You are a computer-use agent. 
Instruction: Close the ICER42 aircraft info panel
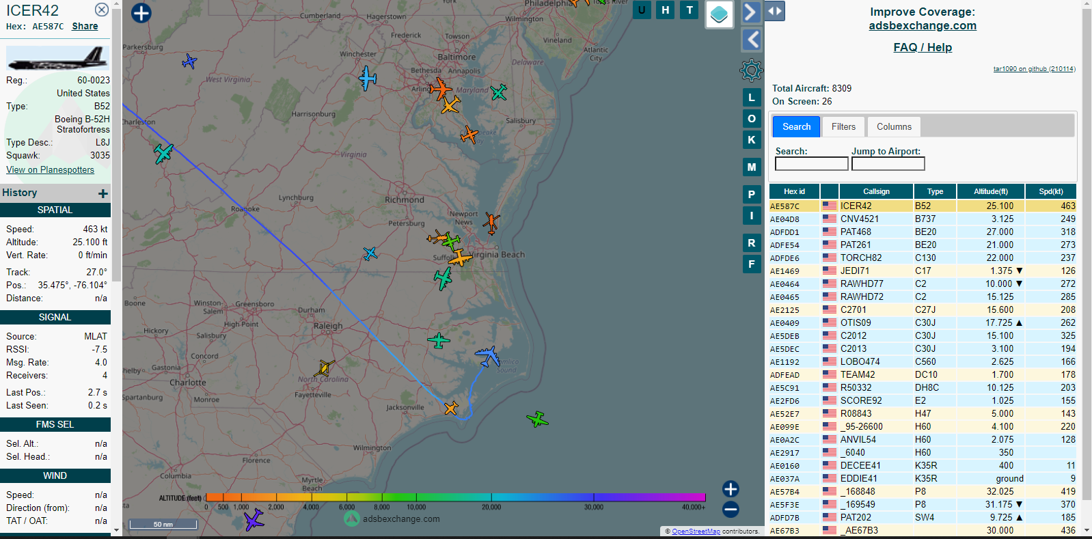101,10
